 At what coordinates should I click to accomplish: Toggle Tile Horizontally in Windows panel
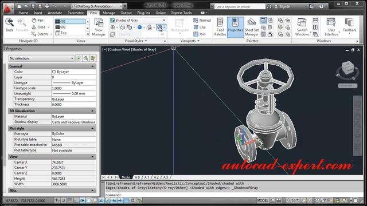[315, 21]
